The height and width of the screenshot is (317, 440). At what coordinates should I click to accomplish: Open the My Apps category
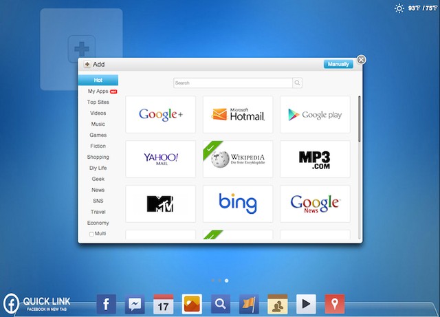click(98, 91)
